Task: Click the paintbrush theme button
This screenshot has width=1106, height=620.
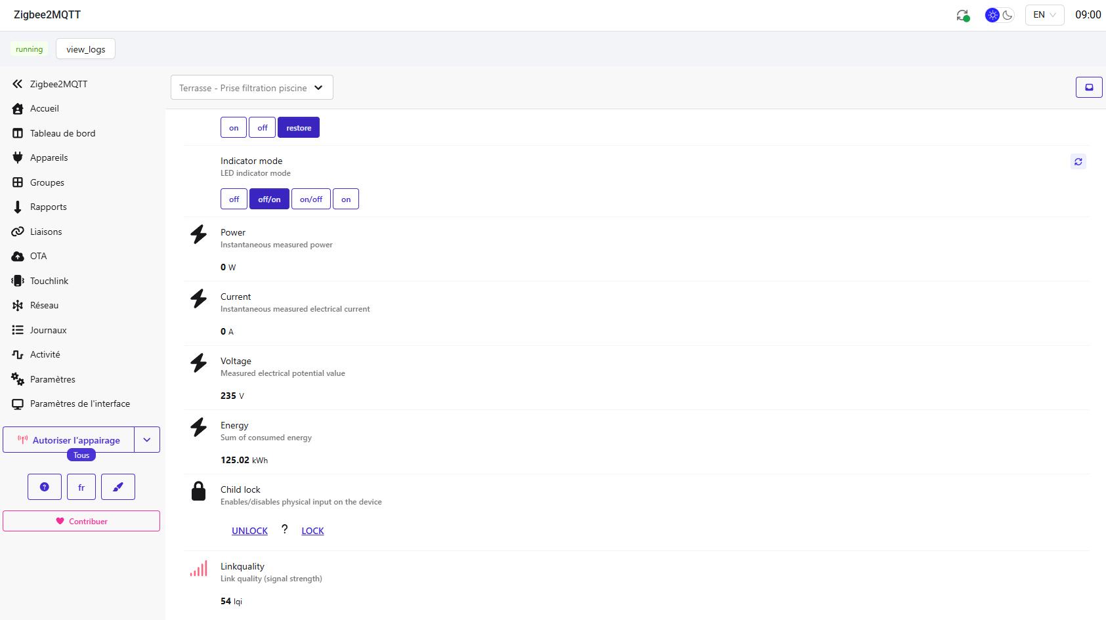Action: [118, 487]
